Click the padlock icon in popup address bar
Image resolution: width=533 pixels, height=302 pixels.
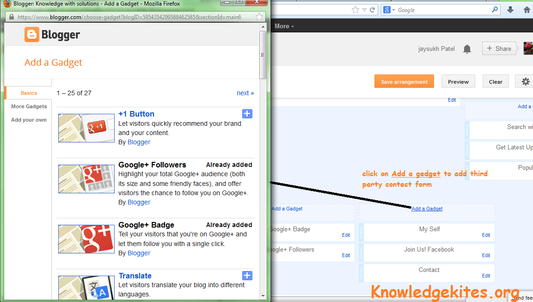pyautogui.click(x=11, y=17)
